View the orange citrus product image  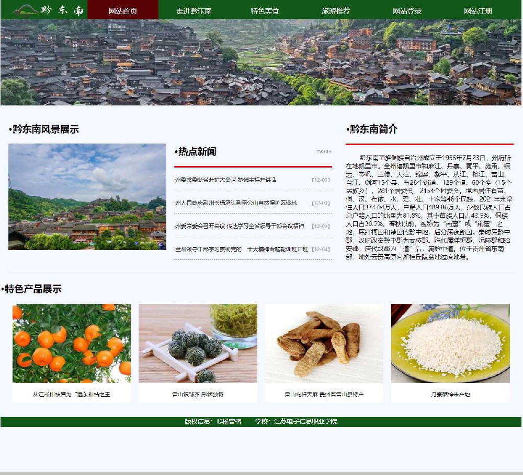(72, 343)
